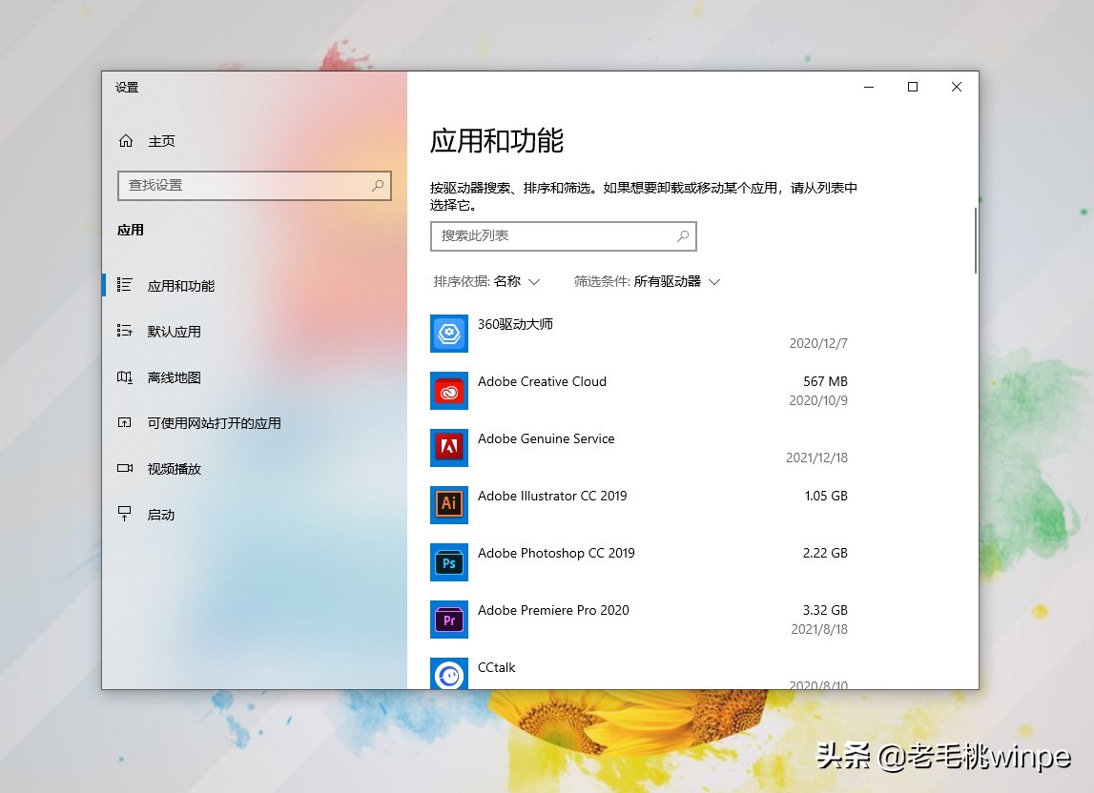This screenshot has width=1094, height=793.
Task: Click the Adobe Illustrator Ai icon
Action: [448, 505]
